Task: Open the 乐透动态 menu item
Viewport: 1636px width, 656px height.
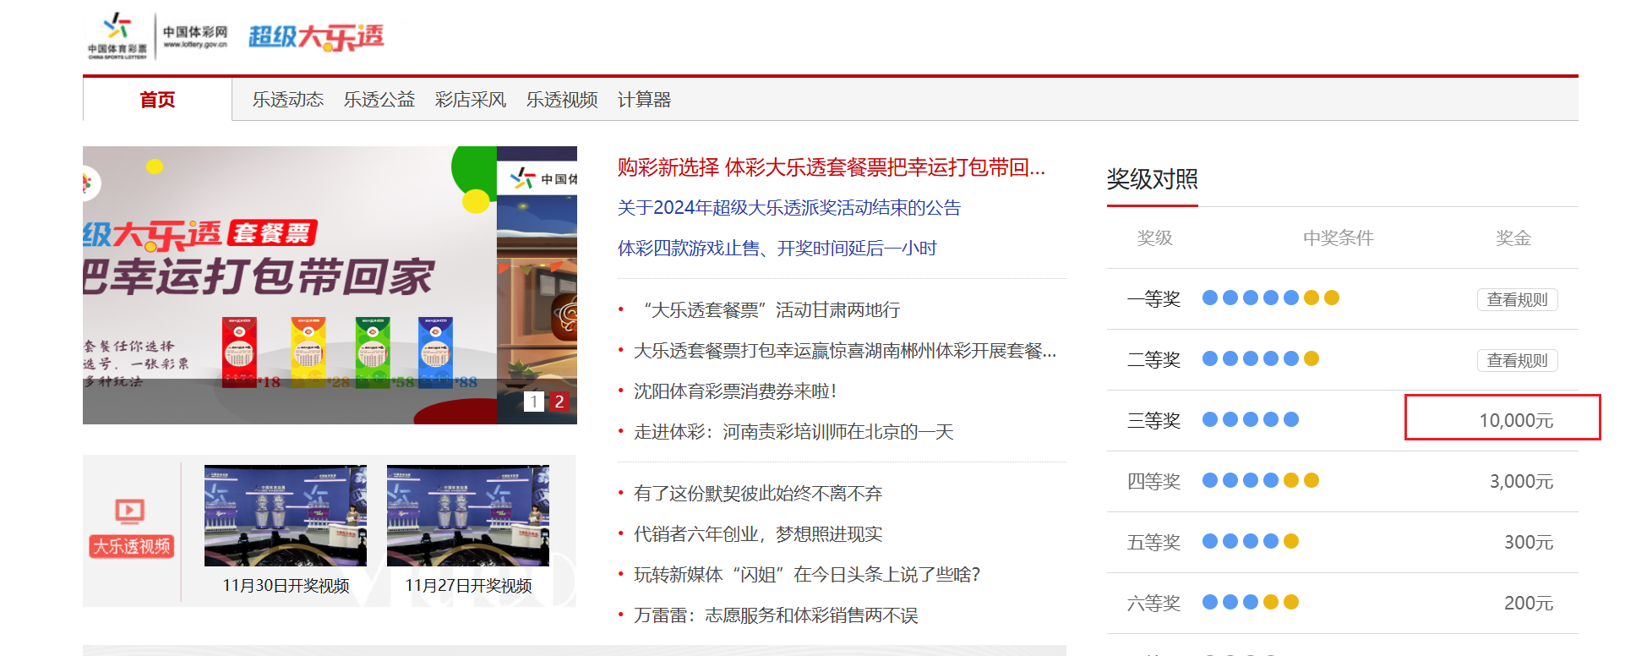Action: coord(288,100)
